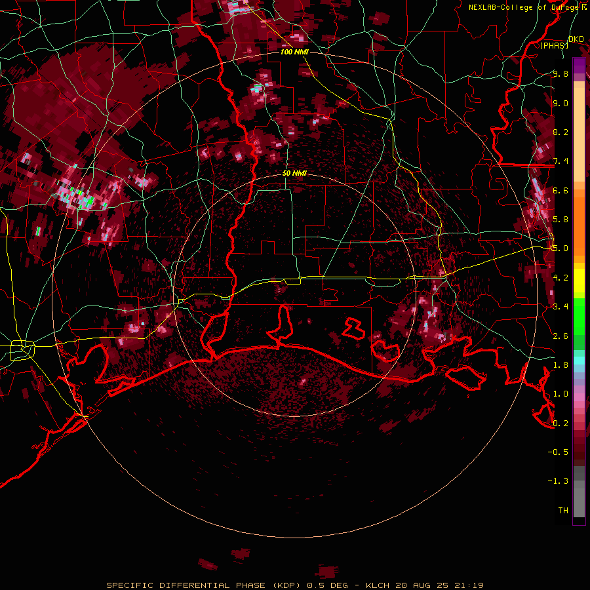Click the -0.5 value on the scale
The height and width of the screenshot is (590, 590).
[558, 452]
